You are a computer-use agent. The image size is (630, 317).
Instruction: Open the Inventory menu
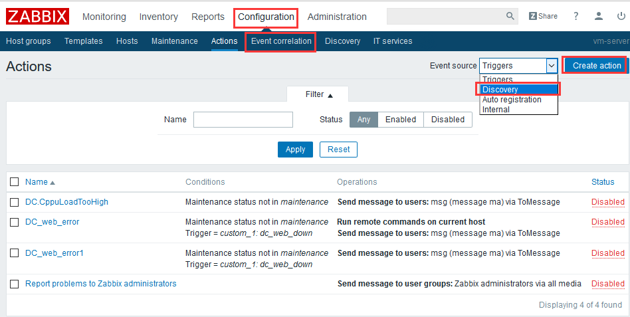(x=158, y=17)
